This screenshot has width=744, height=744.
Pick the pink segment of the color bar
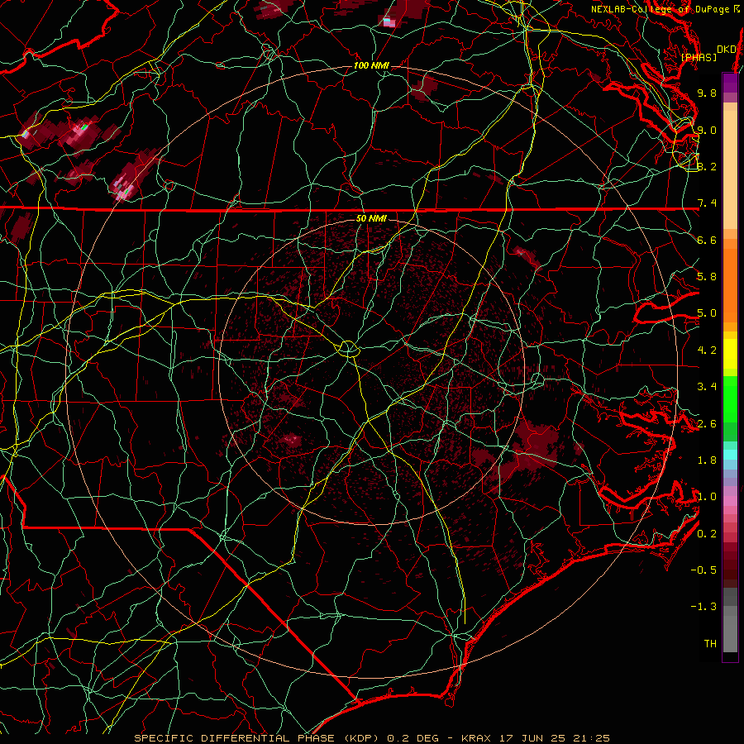click(x=730, y=501)
